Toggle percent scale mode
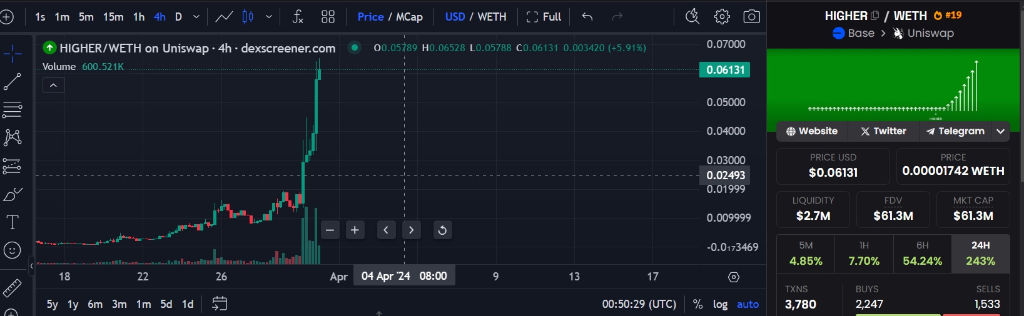 697,304
